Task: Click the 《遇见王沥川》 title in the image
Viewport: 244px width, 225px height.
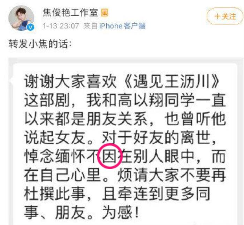Action: tap(172, 81)
